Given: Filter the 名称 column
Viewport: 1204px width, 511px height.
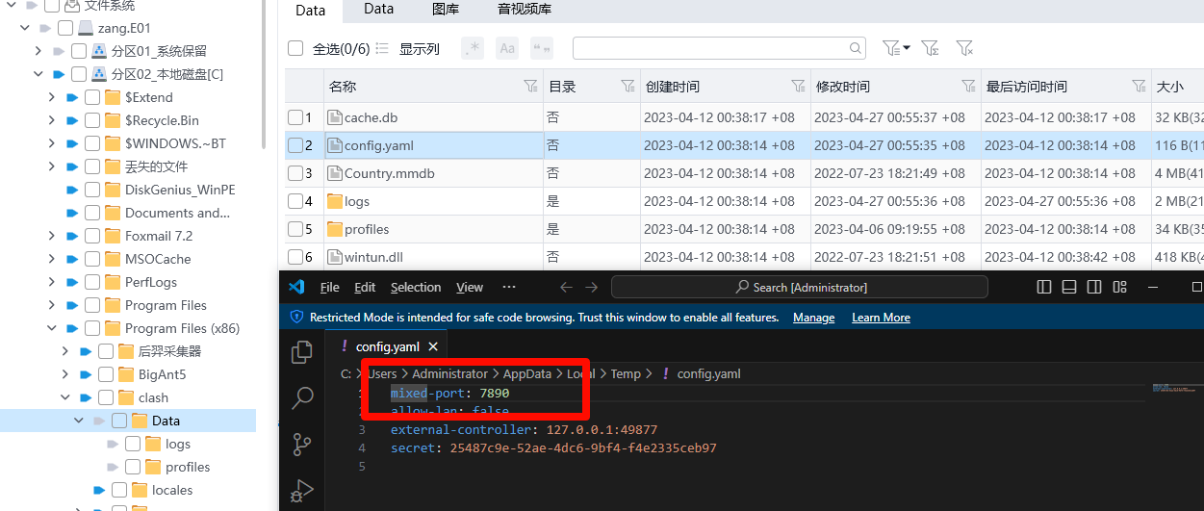Looking at the screenshot, I should [x=530, y=86].
